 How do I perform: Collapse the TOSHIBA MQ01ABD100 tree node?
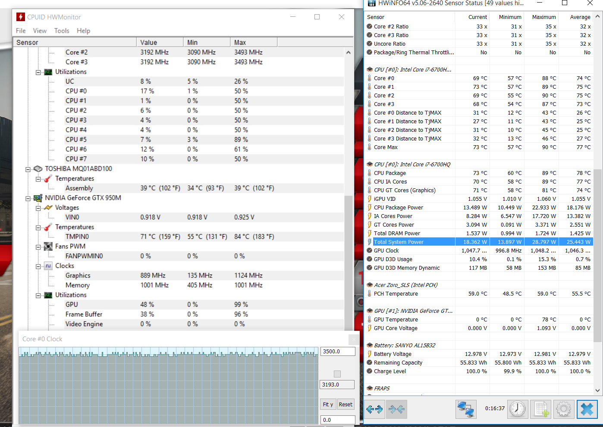[x=28, y=169]
